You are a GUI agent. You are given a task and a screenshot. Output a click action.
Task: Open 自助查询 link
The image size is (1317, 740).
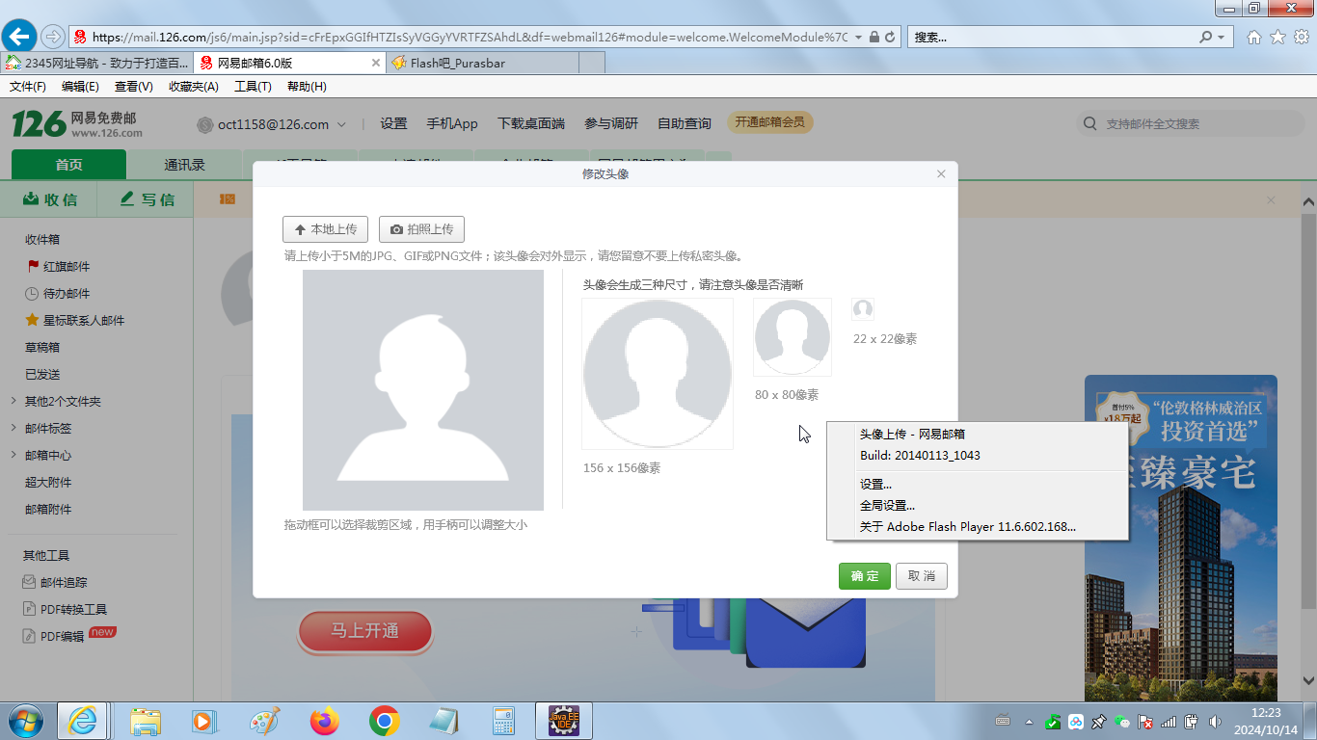coord(685,123)
